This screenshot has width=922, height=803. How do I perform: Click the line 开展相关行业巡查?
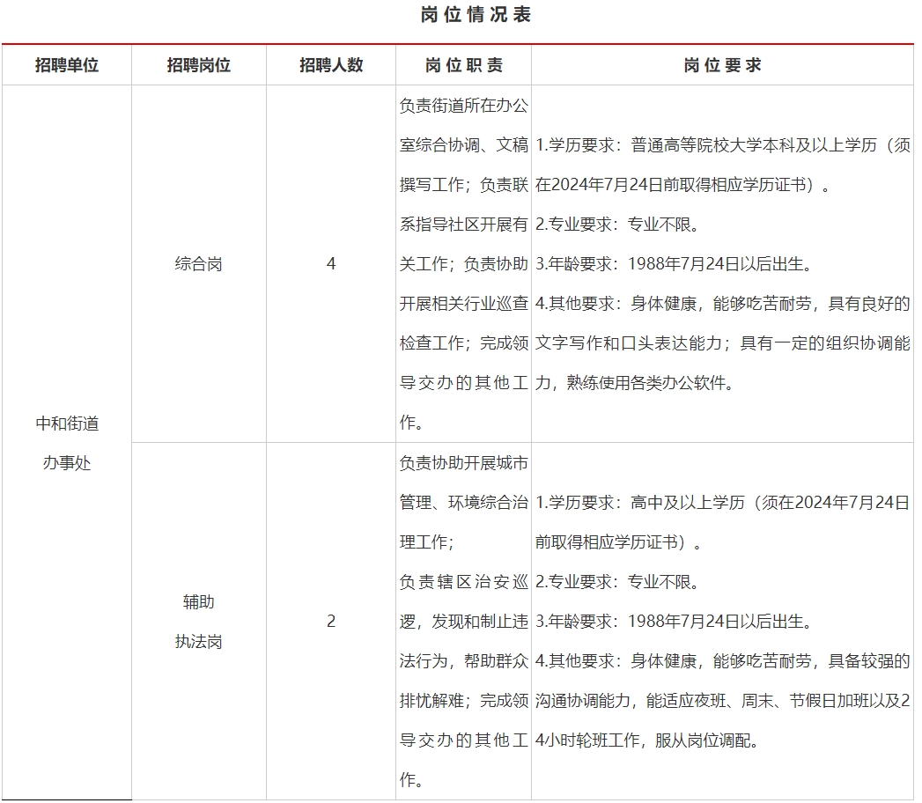coord(464,304)
